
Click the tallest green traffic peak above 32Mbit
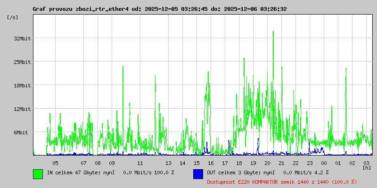[273, 33]
